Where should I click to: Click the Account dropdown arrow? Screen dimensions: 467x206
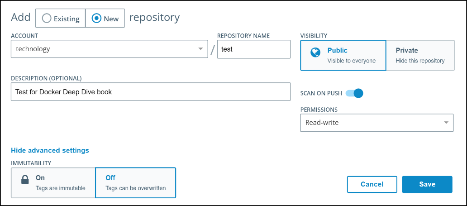tap(200, 49)
